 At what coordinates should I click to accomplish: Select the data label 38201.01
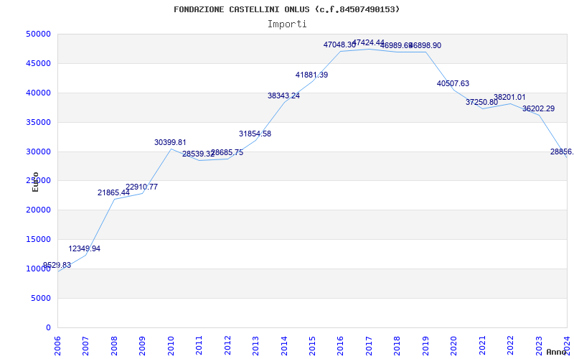tap(509, 98)
